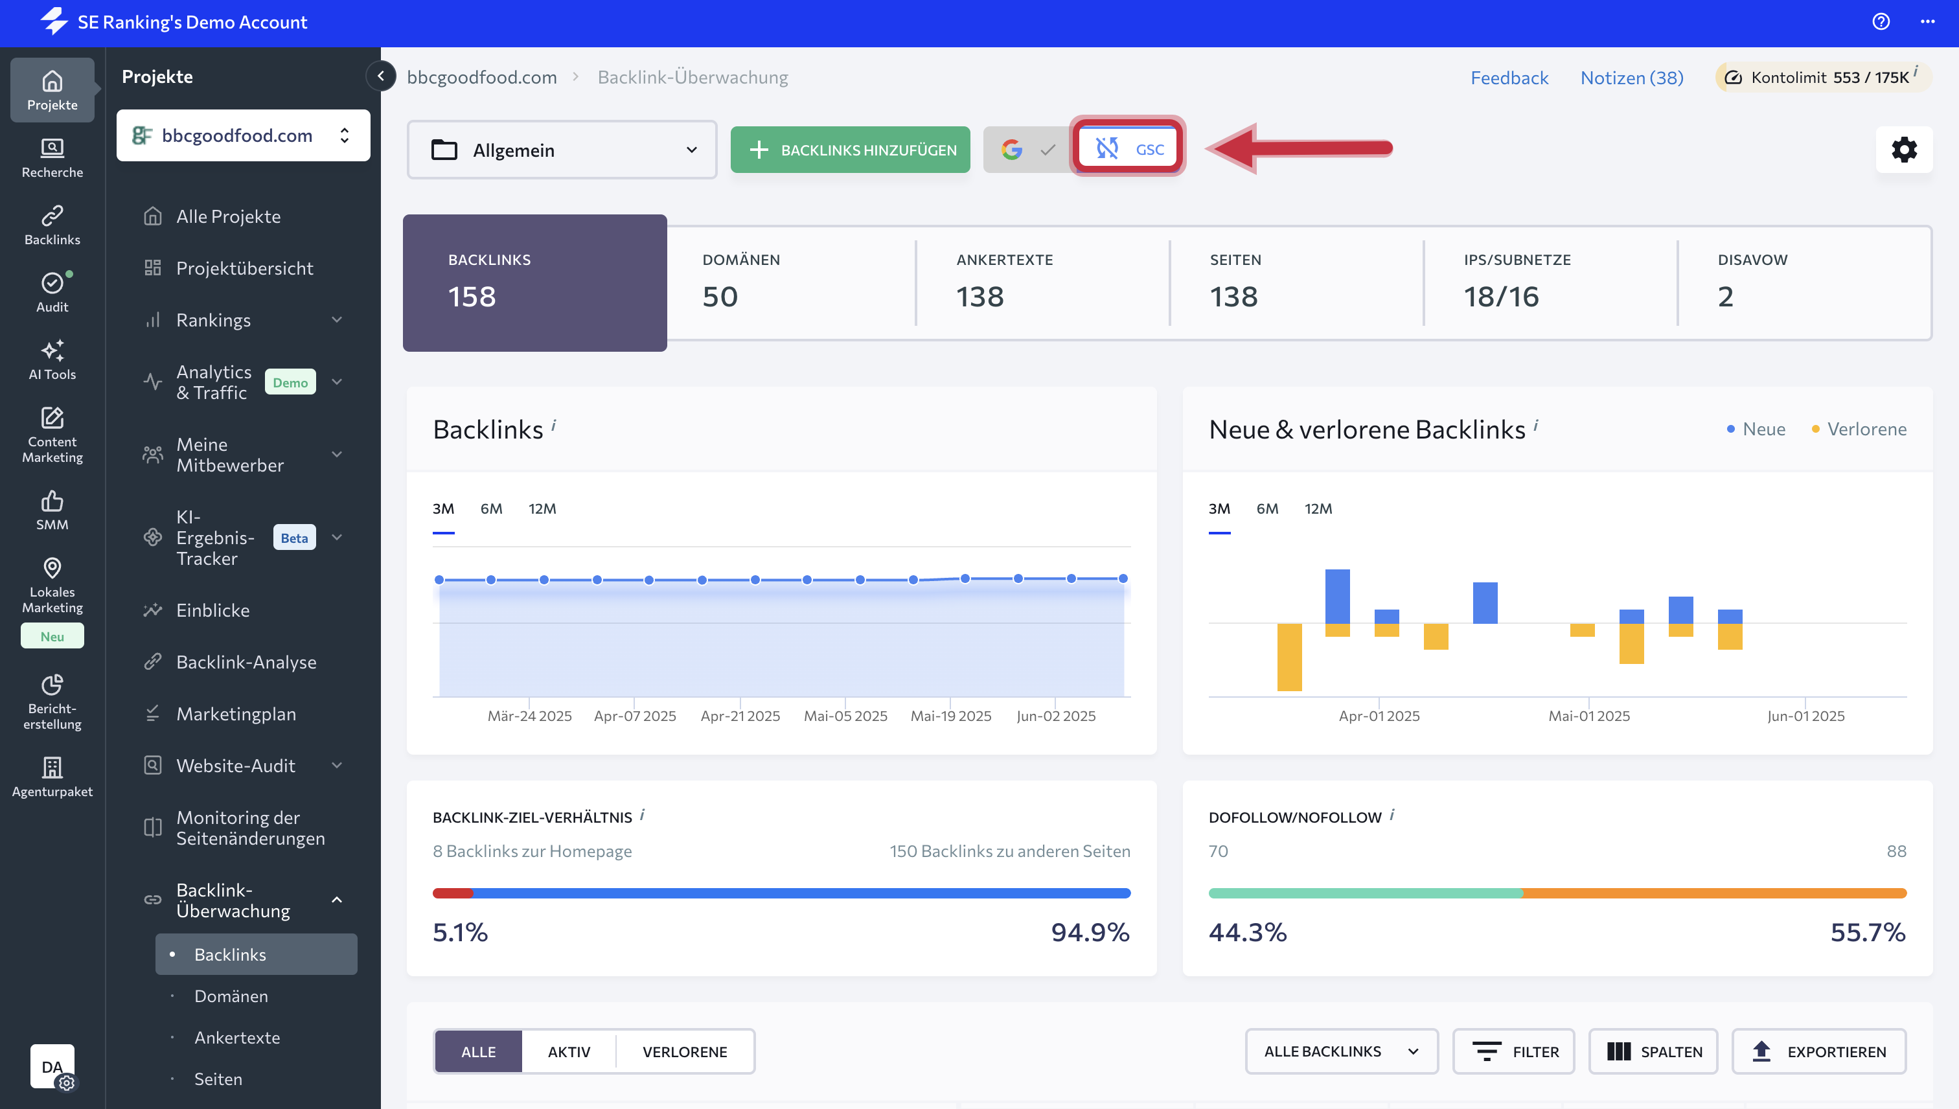
Task: Open backlink monitoring settings gear
Action: 1904,149
